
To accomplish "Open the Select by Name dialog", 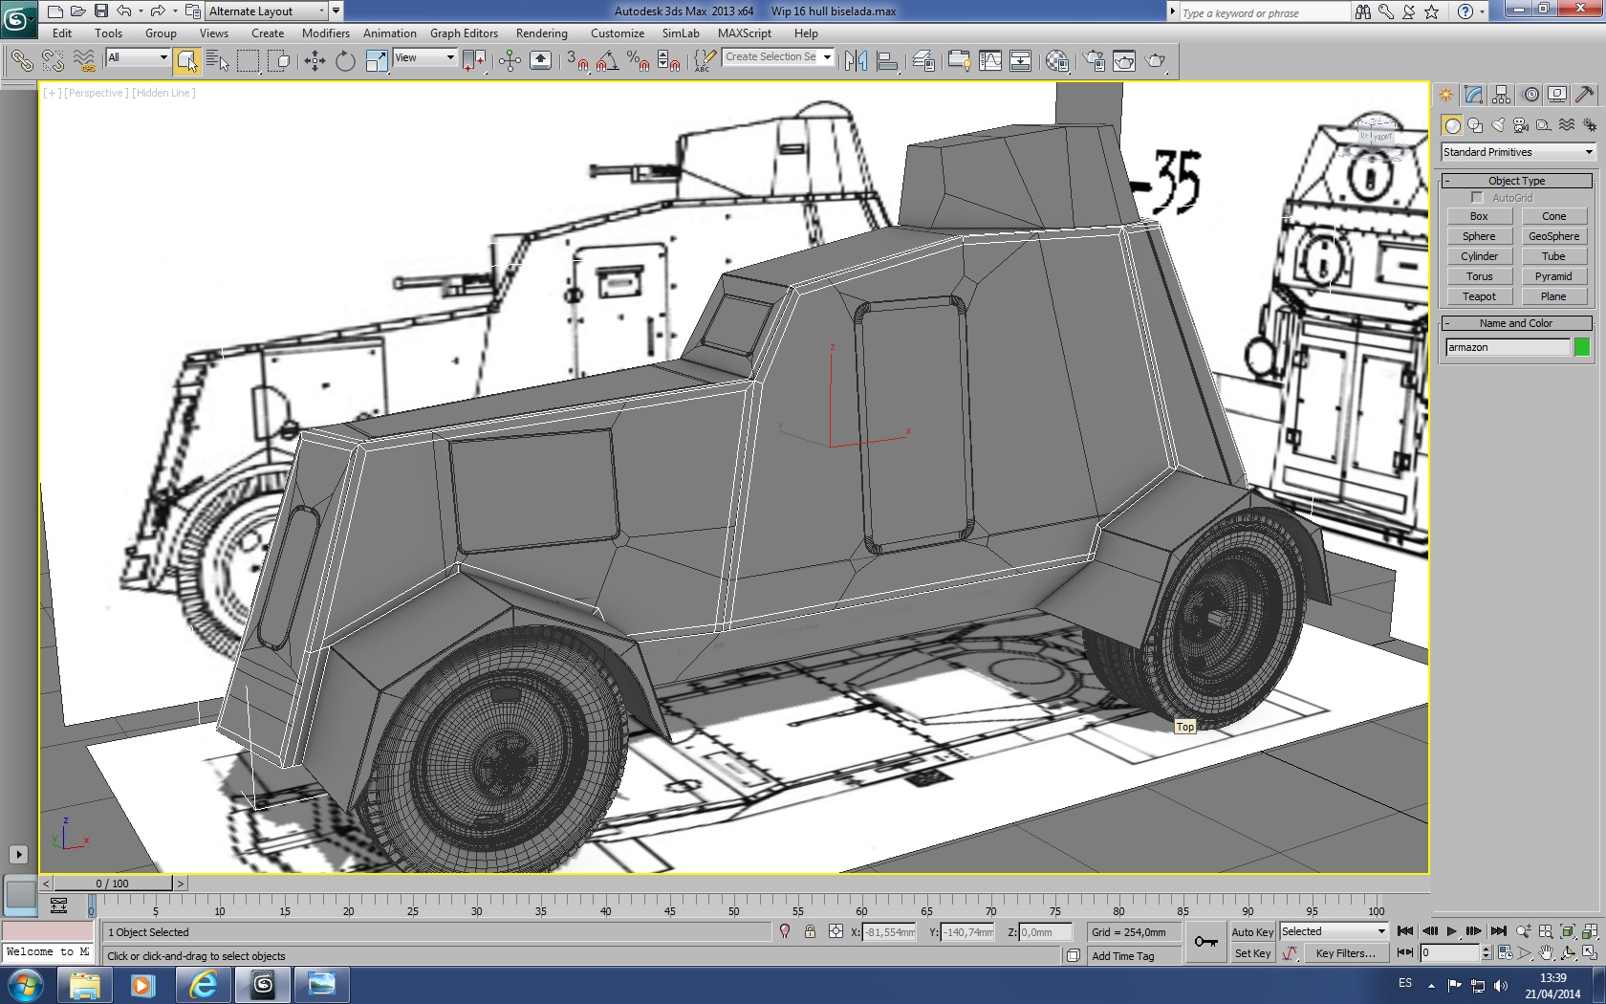I will [x=218, y=61].
